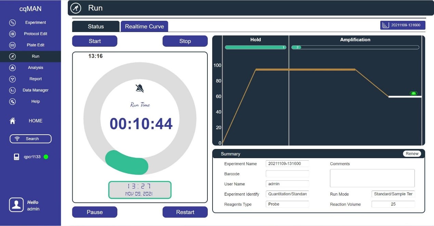Open the Experiment menu item
This screenshot has height=226, width=434.
point(36,22)
